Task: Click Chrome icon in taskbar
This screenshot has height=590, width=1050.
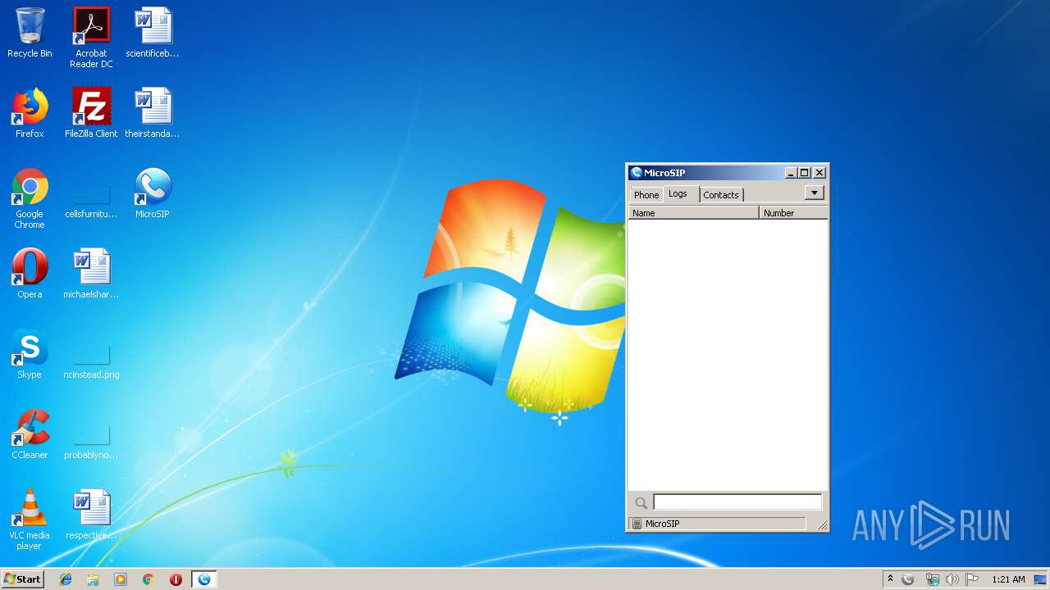Action: tap(148, 579)
